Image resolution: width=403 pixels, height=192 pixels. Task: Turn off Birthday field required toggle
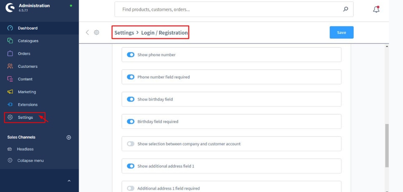131,122
